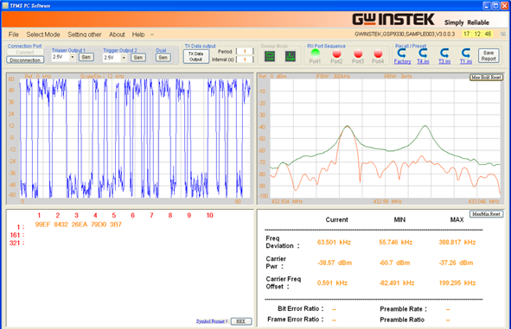Click the Period input field

pos(245,52)
